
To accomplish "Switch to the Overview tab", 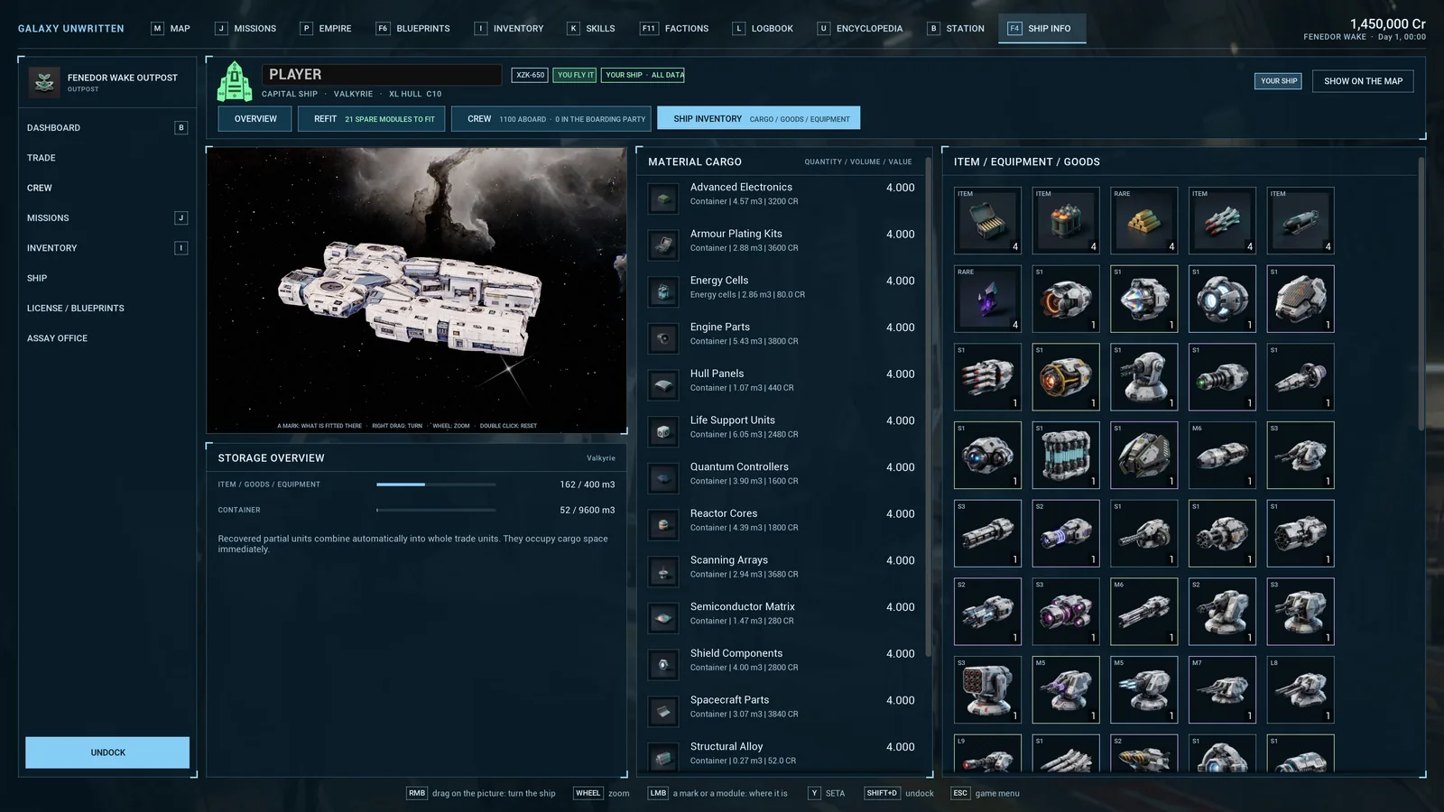I will pos(255,119).
